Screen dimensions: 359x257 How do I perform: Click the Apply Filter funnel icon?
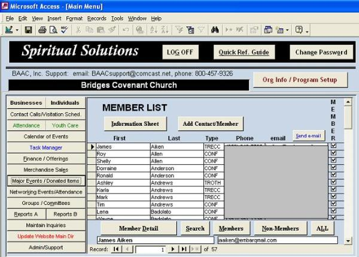point(201,30)
